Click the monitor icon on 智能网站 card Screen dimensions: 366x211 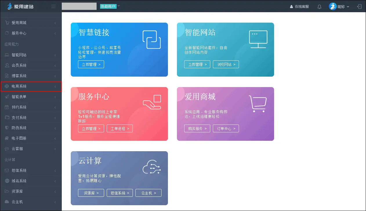[258, 39]
